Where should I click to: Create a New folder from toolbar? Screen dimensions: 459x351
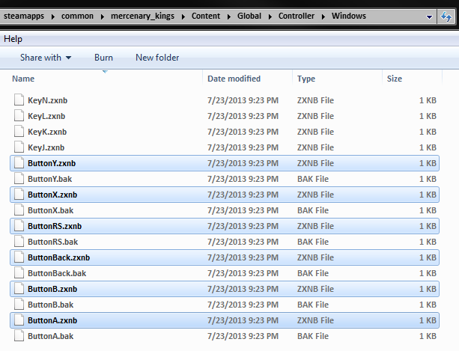[x=157, y=58]
